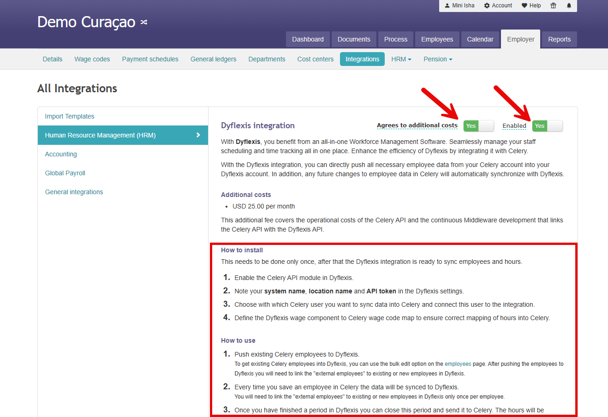Open the Calendar tab
Image resolution: width=608 pixels, height=417 pixels.
tap(480, 39)
